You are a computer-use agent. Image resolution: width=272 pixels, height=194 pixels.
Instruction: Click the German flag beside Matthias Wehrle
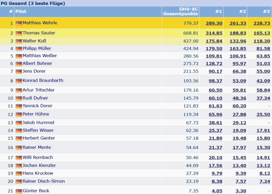[x=19, y=23]
